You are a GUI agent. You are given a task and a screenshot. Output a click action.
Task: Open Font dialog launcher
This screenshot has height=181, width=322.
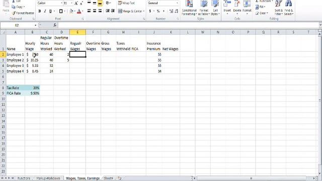coord(83,19)
